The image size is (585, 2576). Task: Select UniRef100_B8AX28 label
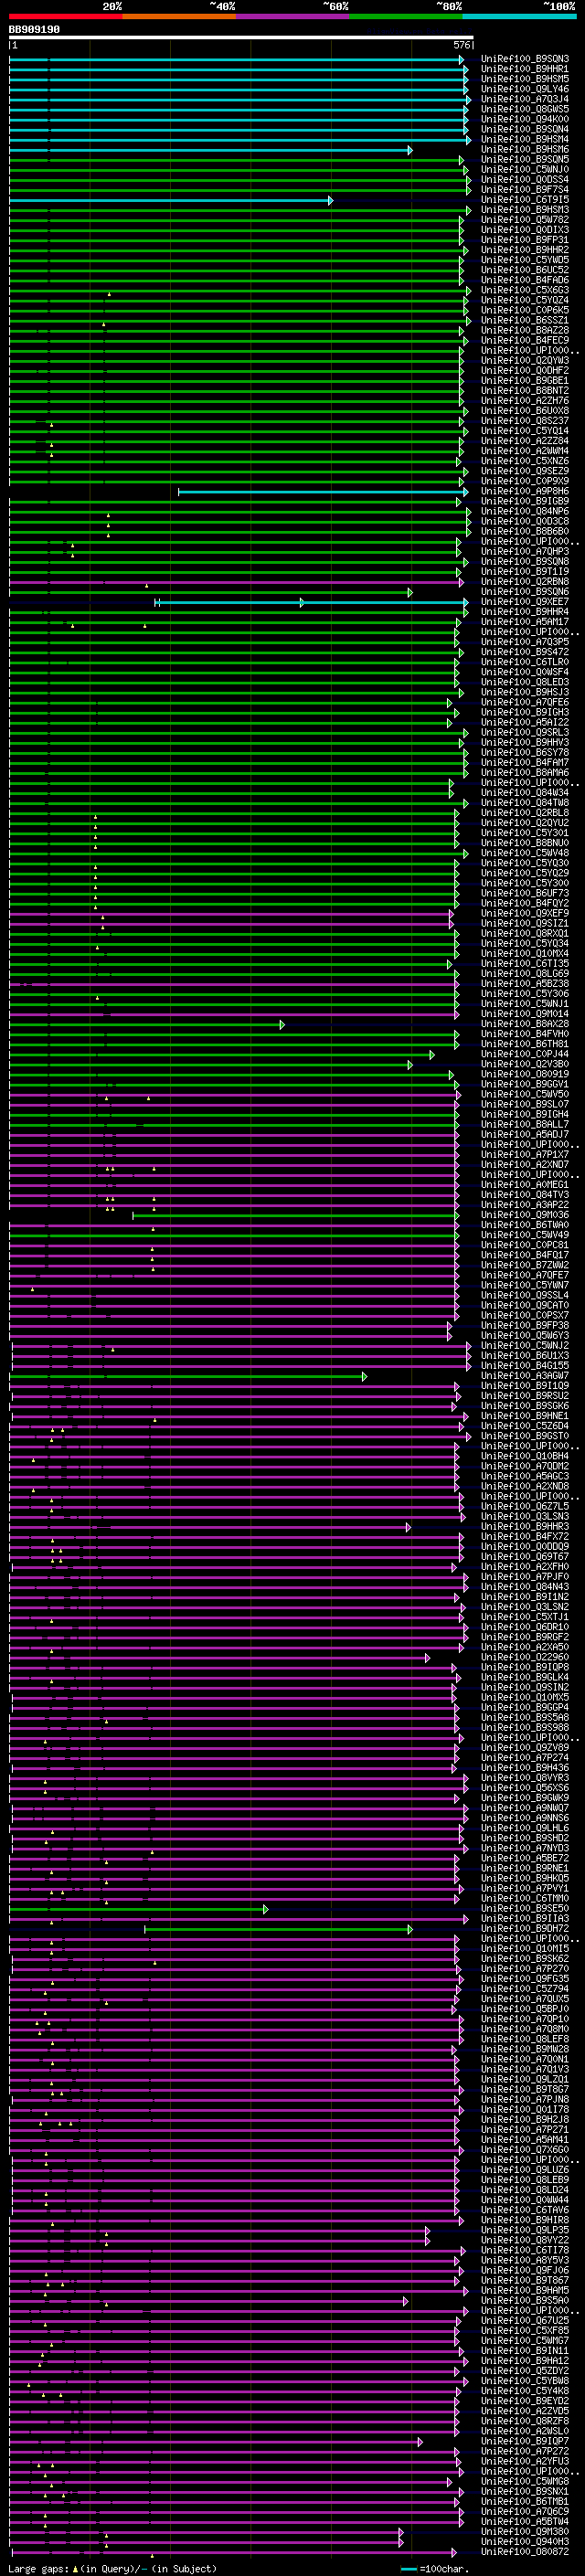(x=525, y=1024)
